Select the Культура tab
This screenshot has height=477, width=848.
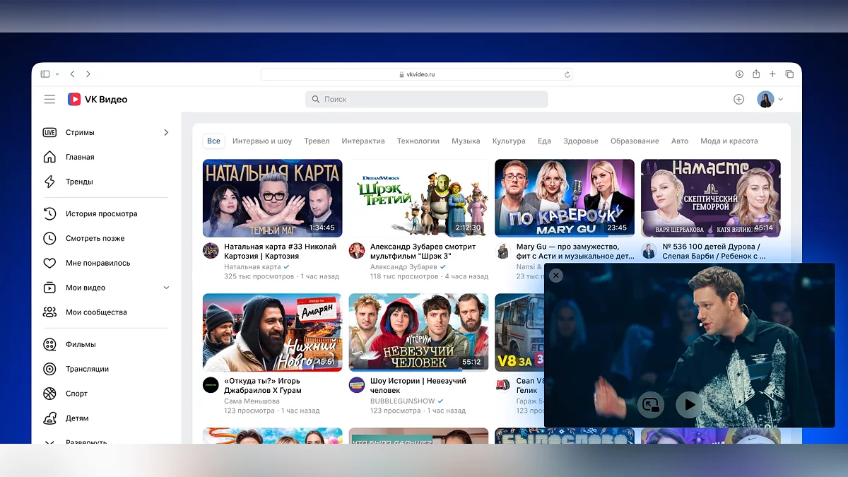(x=509, y=141)
